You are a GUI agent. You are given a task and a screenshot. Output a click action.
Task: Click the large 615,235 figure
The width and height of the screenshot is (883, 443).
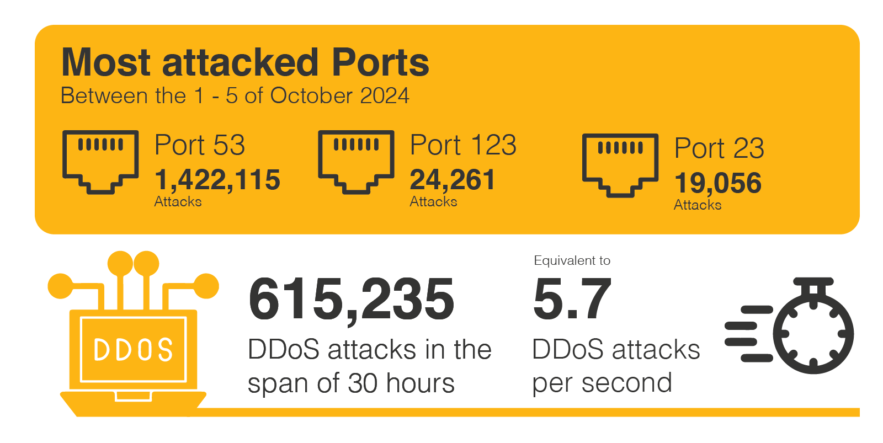pos(352,300)
